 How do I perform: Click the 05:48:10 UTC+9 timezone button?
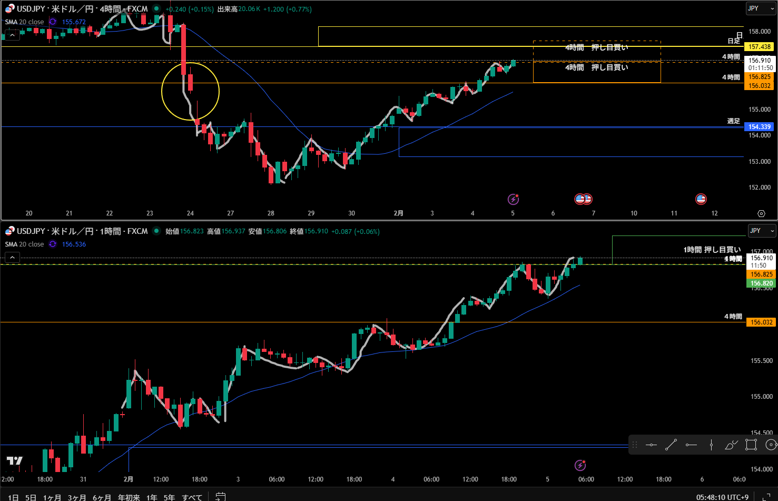(x=722, y=497)
